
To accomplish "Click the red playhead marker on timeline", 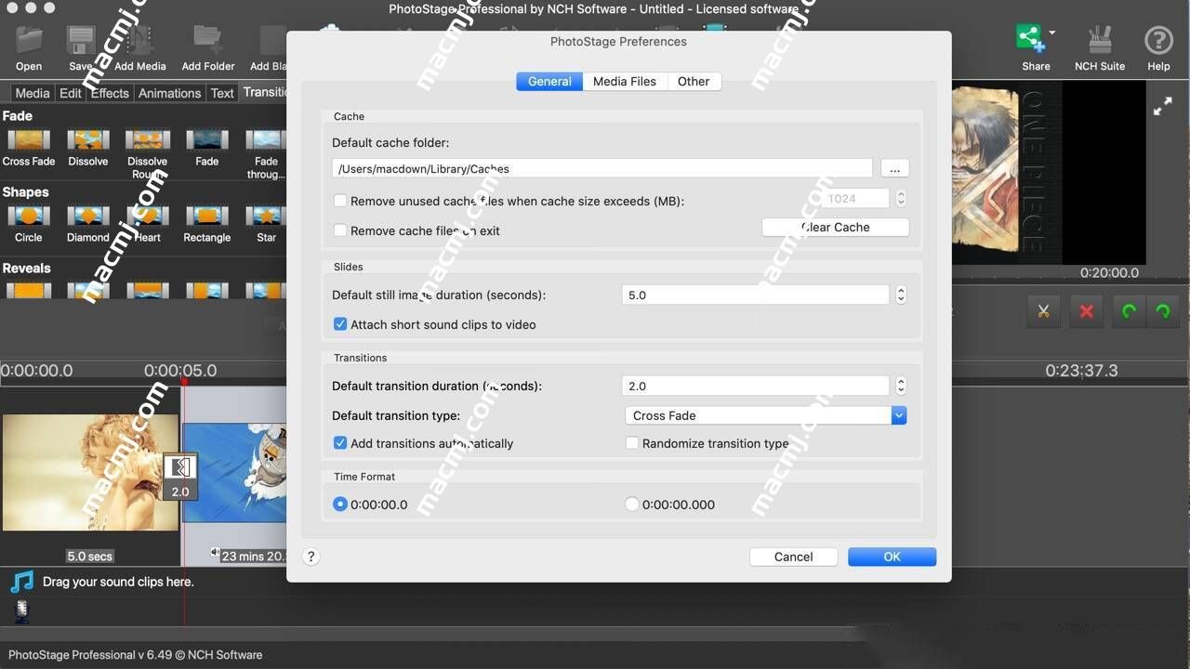I will pos(184,381).
